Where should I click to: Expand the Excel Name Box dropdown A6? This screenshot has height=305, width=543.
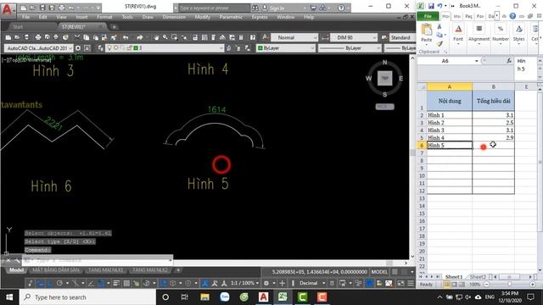(477, 61)
